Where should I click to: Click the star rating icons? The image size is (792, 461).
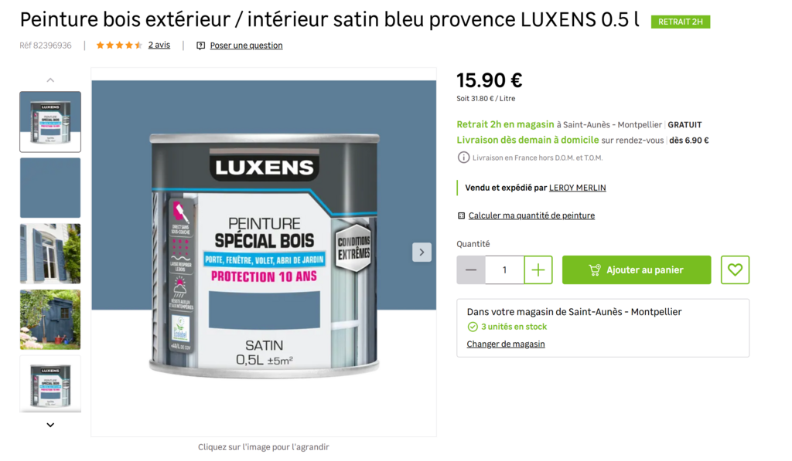tap(119, 46)
